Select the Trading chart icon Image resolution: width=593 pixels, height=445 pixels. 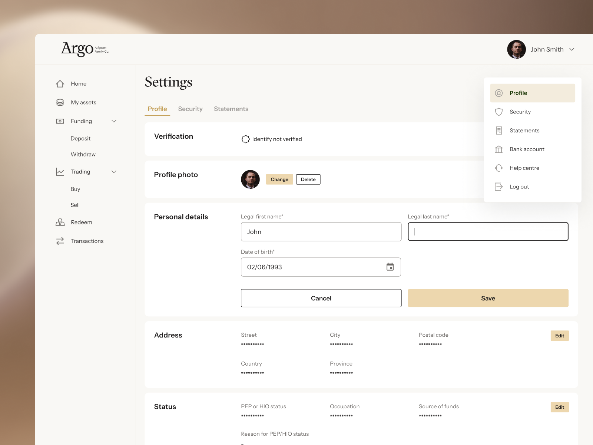point(60,171)
